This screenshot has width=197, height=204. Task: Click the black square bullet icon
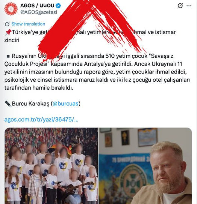point(8,56)
